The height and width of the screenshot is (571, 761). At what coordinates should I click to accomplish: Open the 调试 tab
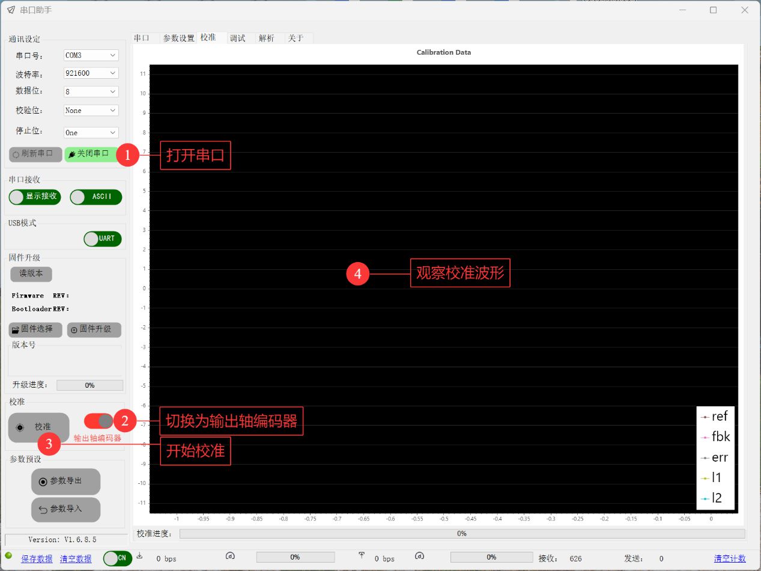(x=238, y=38)
